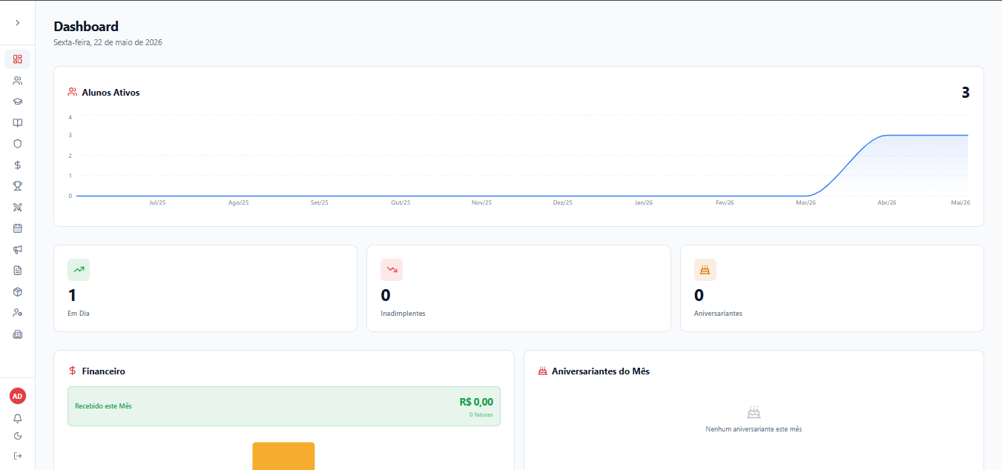1002x470 pixels.
Task: Click the Jan/26 label on chart axis
Action: (644, 202)
